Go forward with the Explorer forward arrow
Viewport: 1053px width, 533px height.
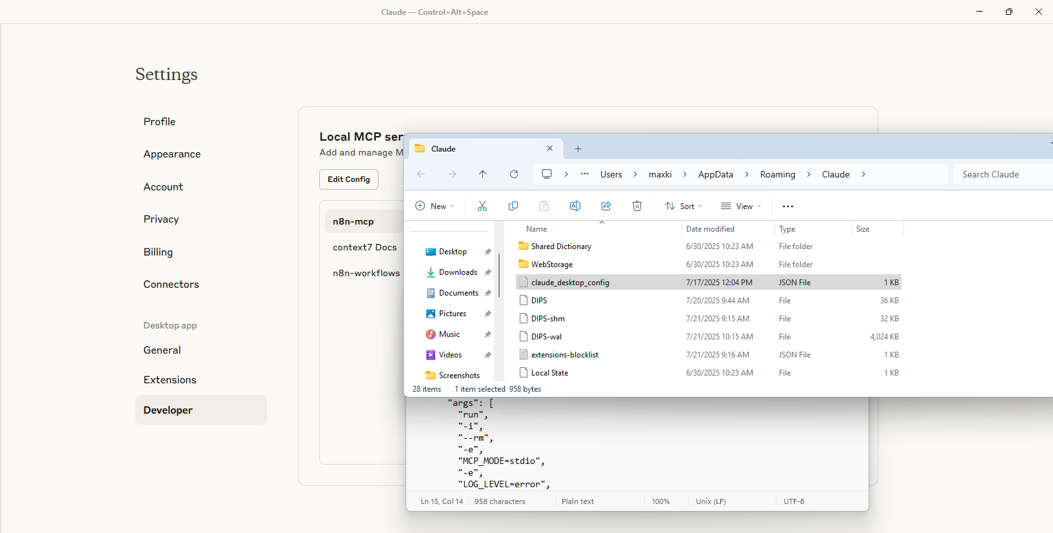click(x=452, y=174)
